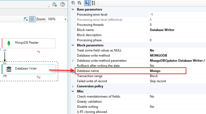Collapse the Block parameters section
This screenshot has width=206, height=114.
click(x=73, y=45)
